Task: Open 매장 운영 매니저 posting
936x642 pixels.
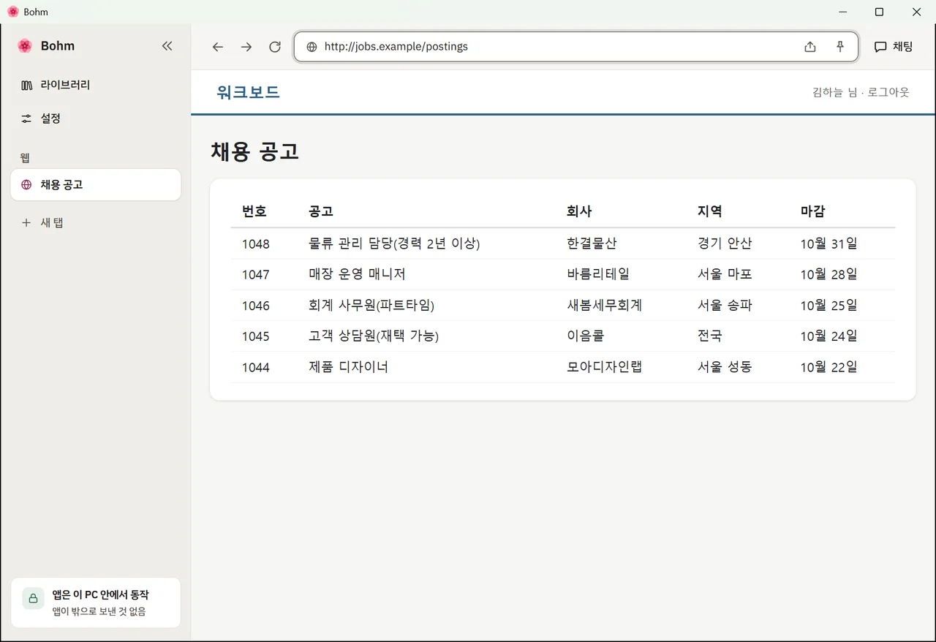Action: (x=357, y=274)
